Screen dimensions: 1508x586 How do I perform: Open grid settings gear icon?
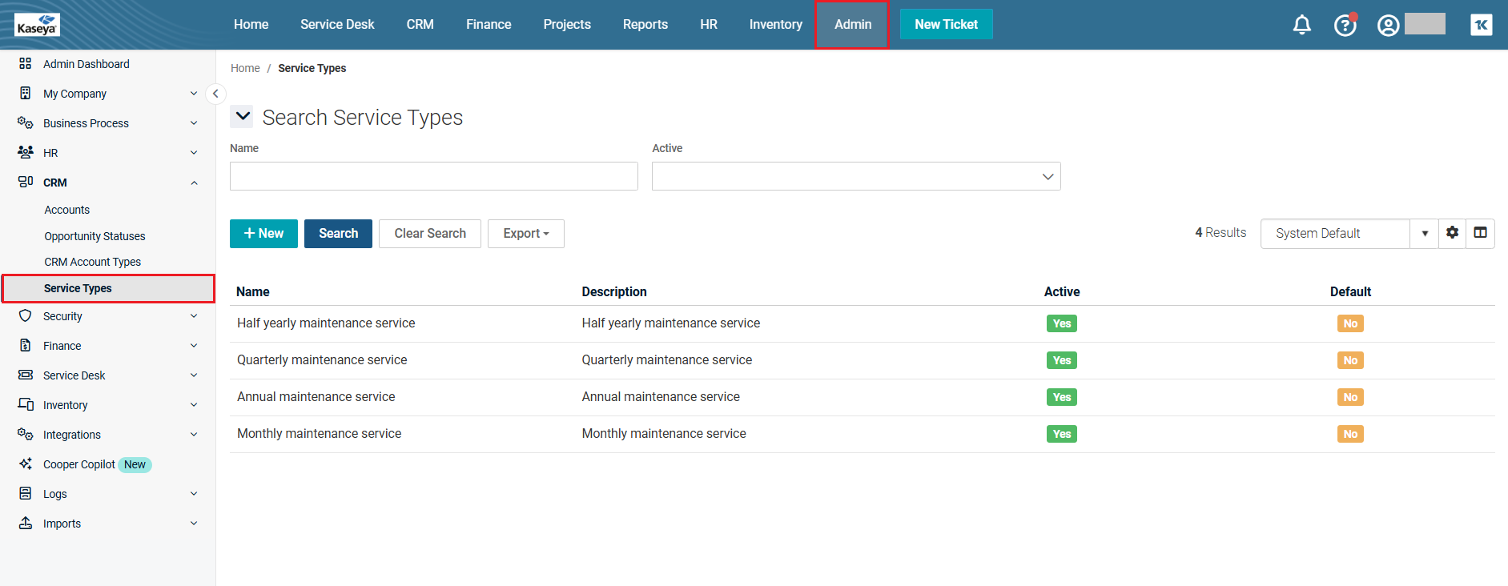[1452, 233]
